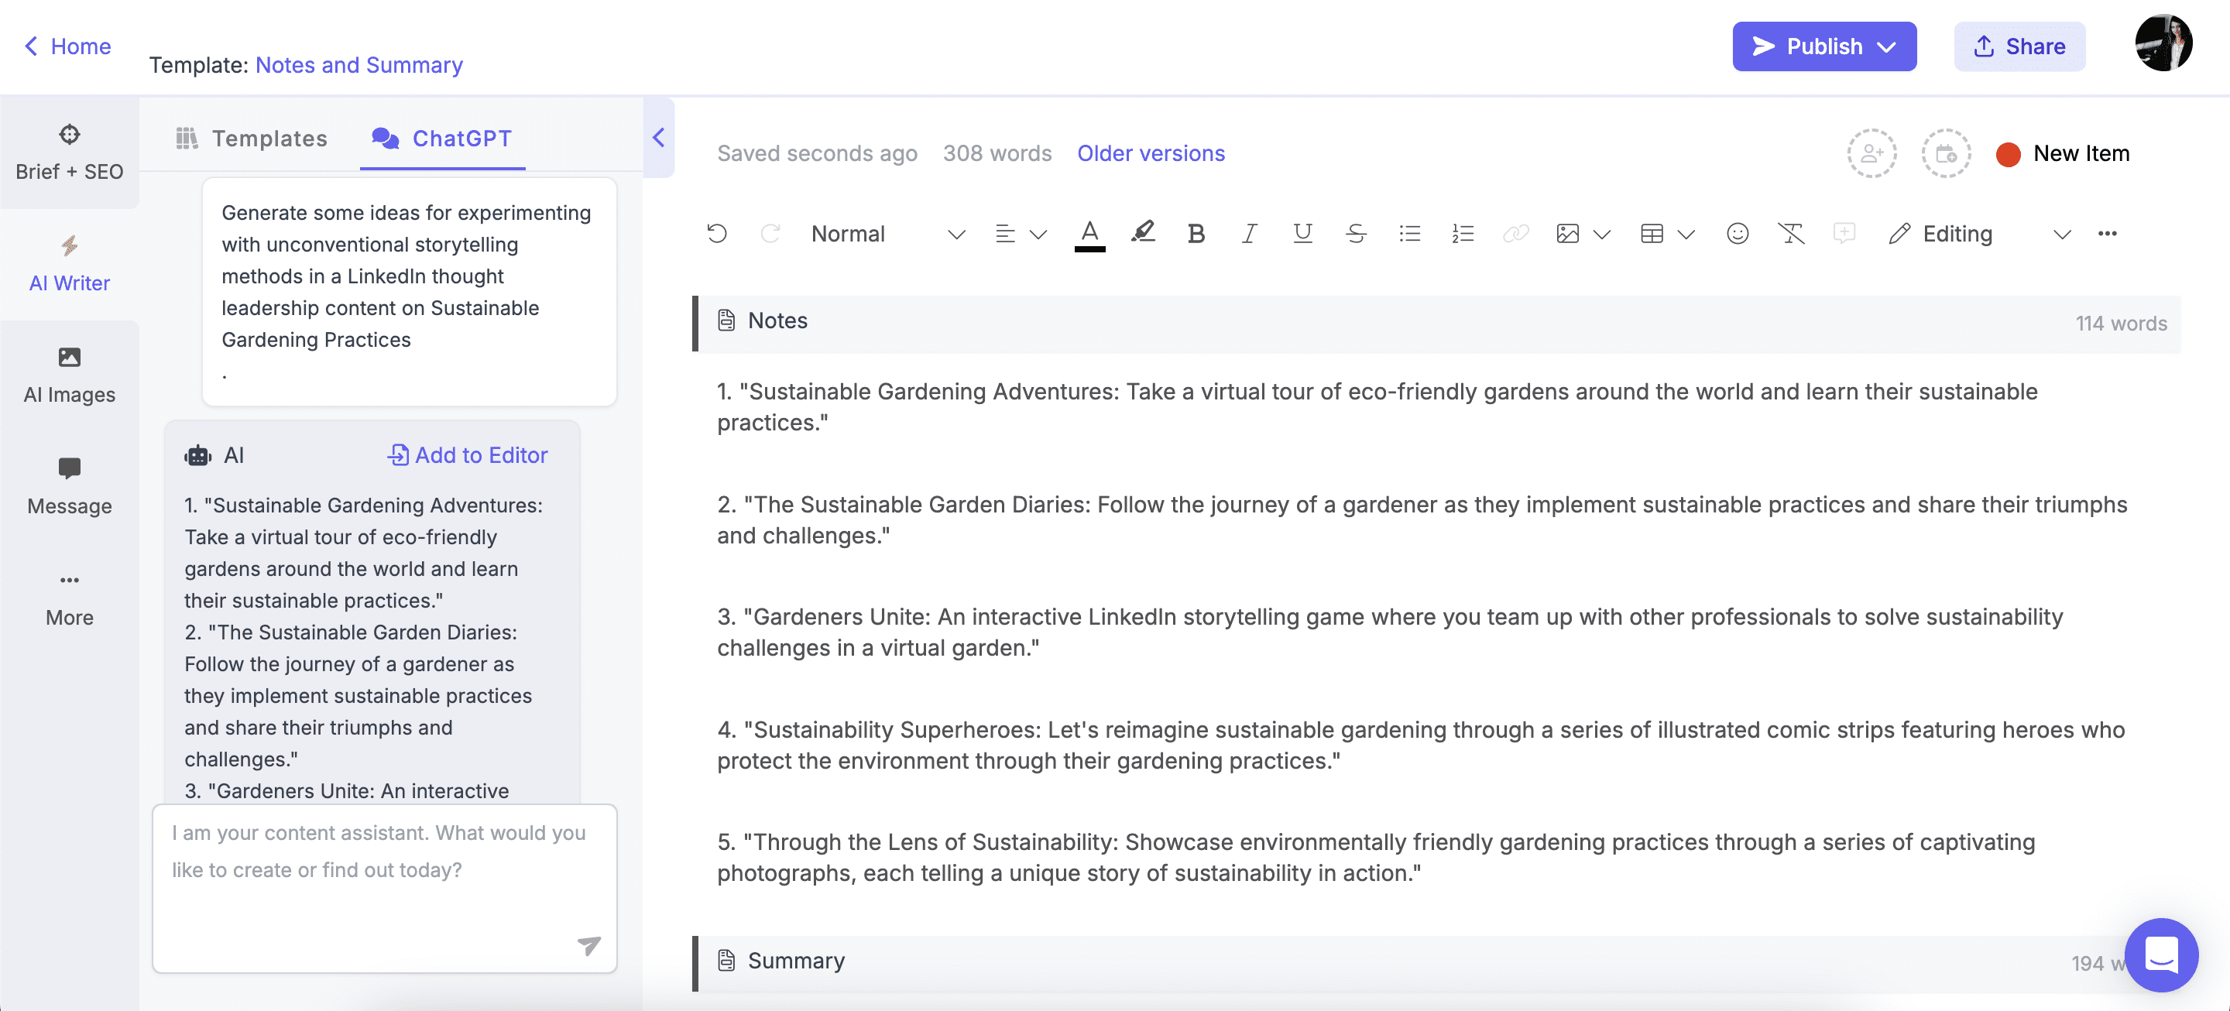Open Older versions link
This screenshot has height=1011, width=2230.
(1151, 153)
